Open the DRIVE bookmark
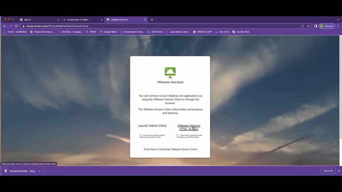Viewport: 342px width, 192px height. (91, 32)
